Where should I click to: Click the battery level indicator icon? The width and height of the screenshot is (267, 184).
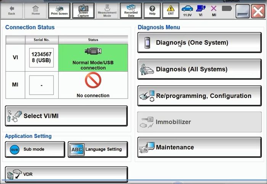tap(227, 8)
